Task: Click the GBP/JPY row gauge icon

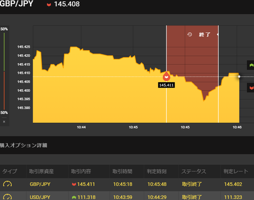Action: click(7, 184)
